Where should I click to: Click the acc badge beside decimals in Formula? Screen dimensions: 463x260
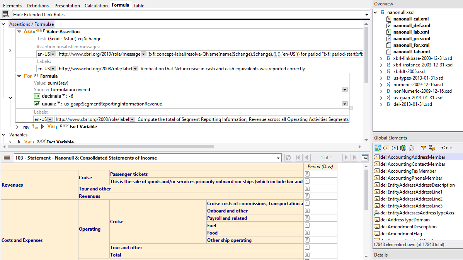coord(36,96)
